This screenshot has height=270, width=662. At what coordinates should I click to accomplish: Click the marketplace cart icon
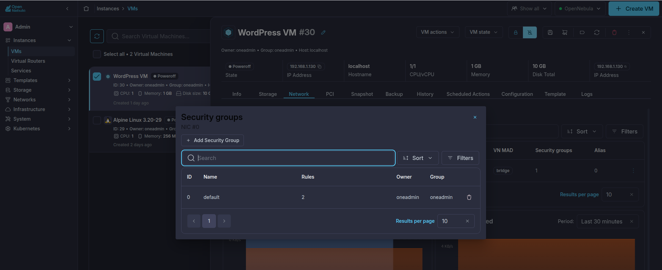565,32
